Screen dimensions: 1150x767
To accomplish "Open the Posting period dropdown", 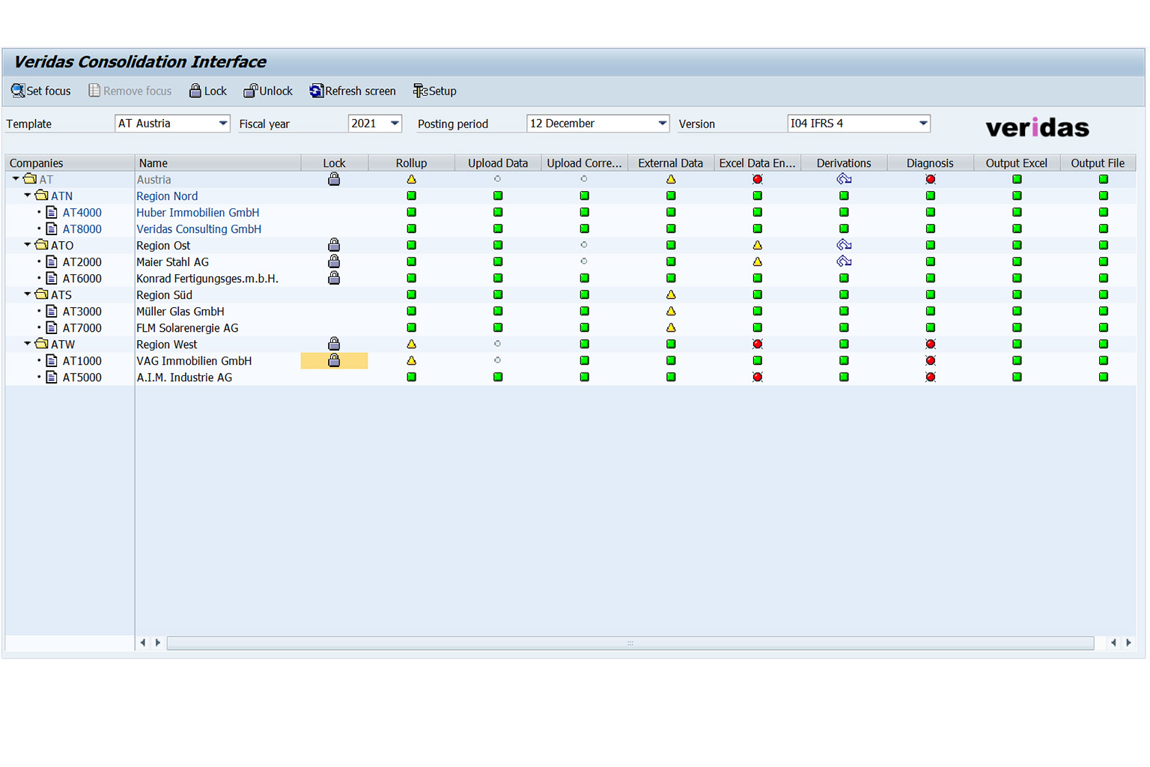I will 662,124.
